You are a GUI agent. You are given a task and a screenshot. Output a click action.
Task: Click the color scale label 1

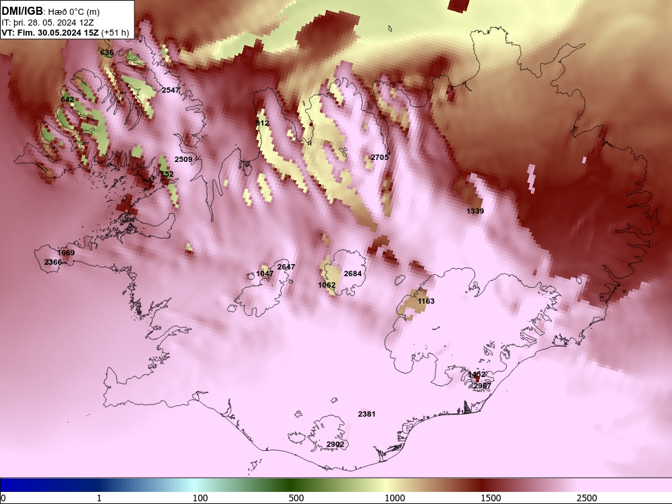(99, 499)
